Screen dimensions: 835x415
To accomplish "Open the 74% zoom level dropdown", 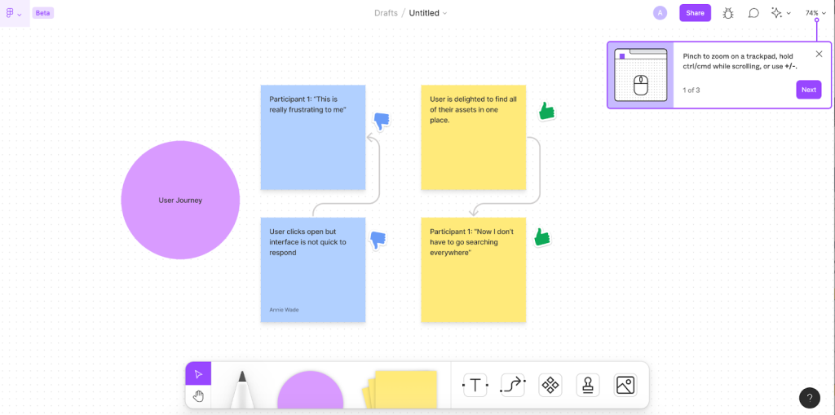I will pyautogui.click(x=815, y=13).
